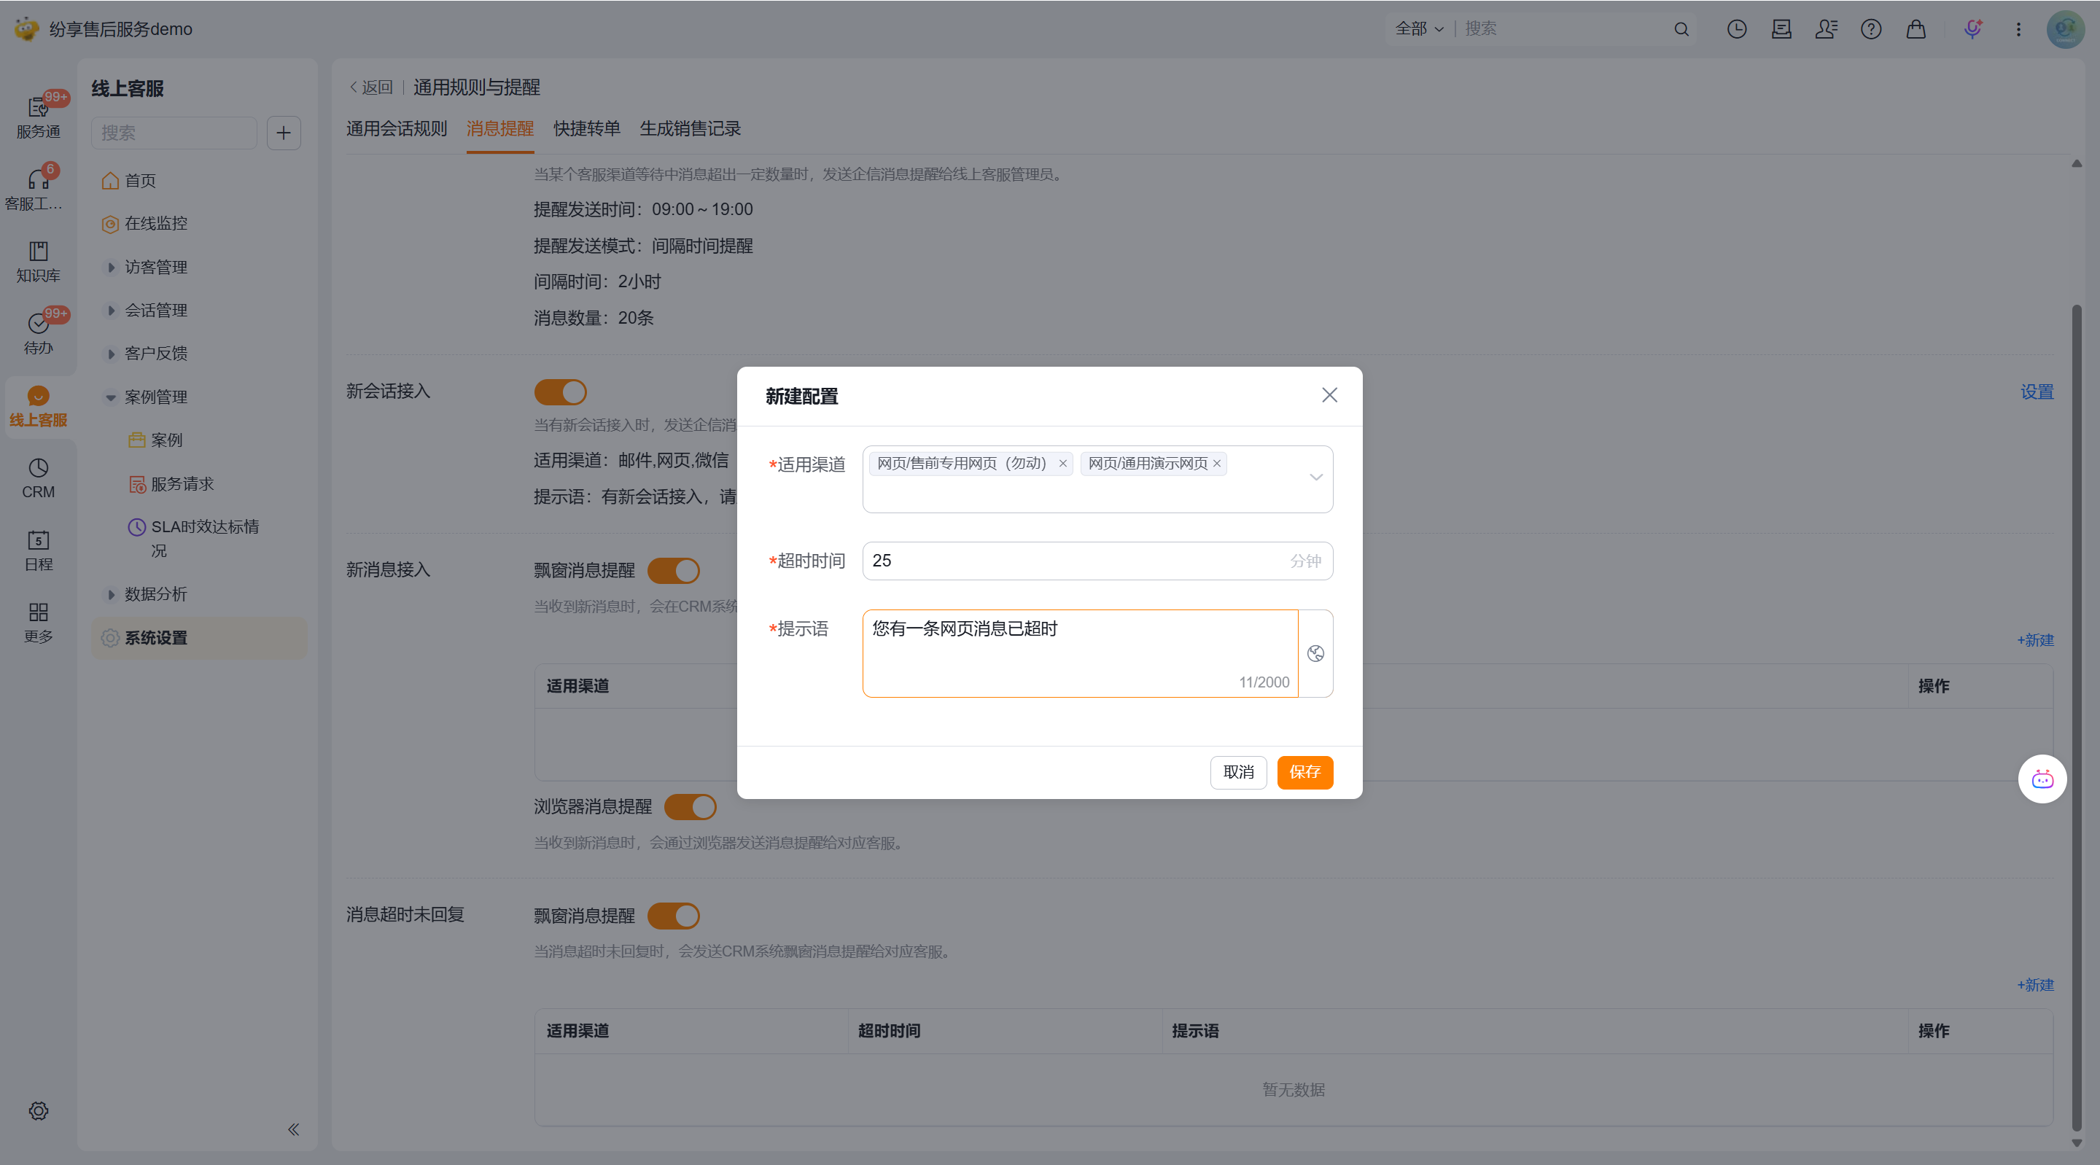2100x1165 pixels.
Task: Open the 知识库 sidebar icon
Action: 39,261
